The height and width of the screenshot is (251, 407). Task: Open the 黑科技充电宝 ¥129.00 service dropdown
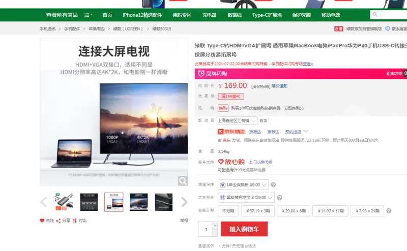point(246,198)
